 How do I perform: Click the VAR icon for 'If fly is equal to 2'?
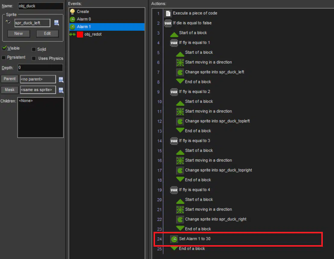pyautogui.click(x=174, y=92)
